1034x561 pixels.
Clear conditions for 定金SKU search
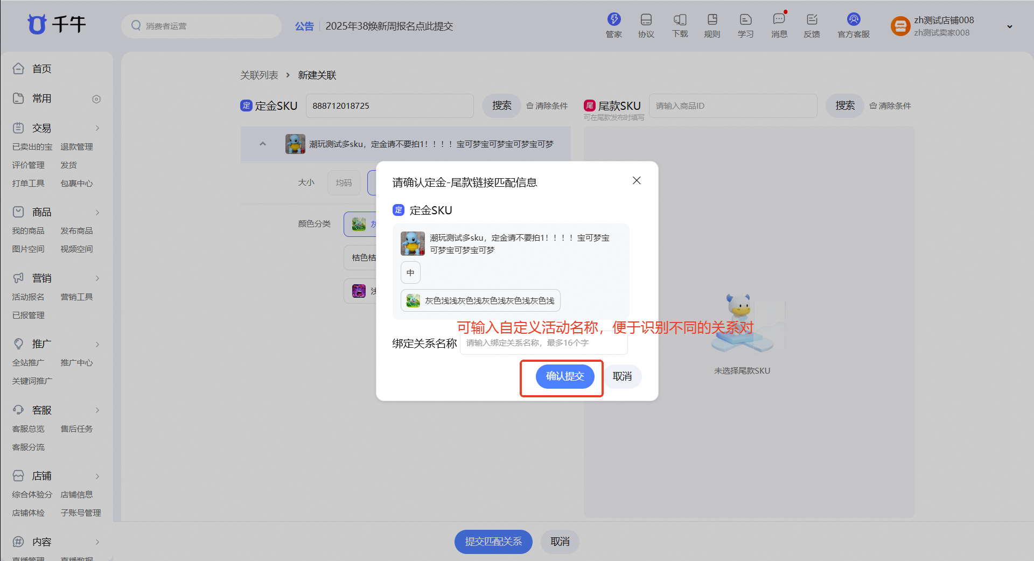tap(547, 106)
